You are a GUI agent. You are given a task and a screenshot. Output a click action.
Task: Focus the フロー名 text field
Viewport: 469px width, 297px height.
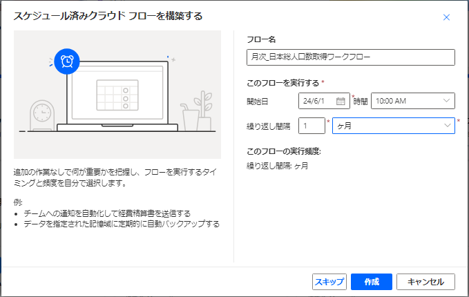coord(350,57)
